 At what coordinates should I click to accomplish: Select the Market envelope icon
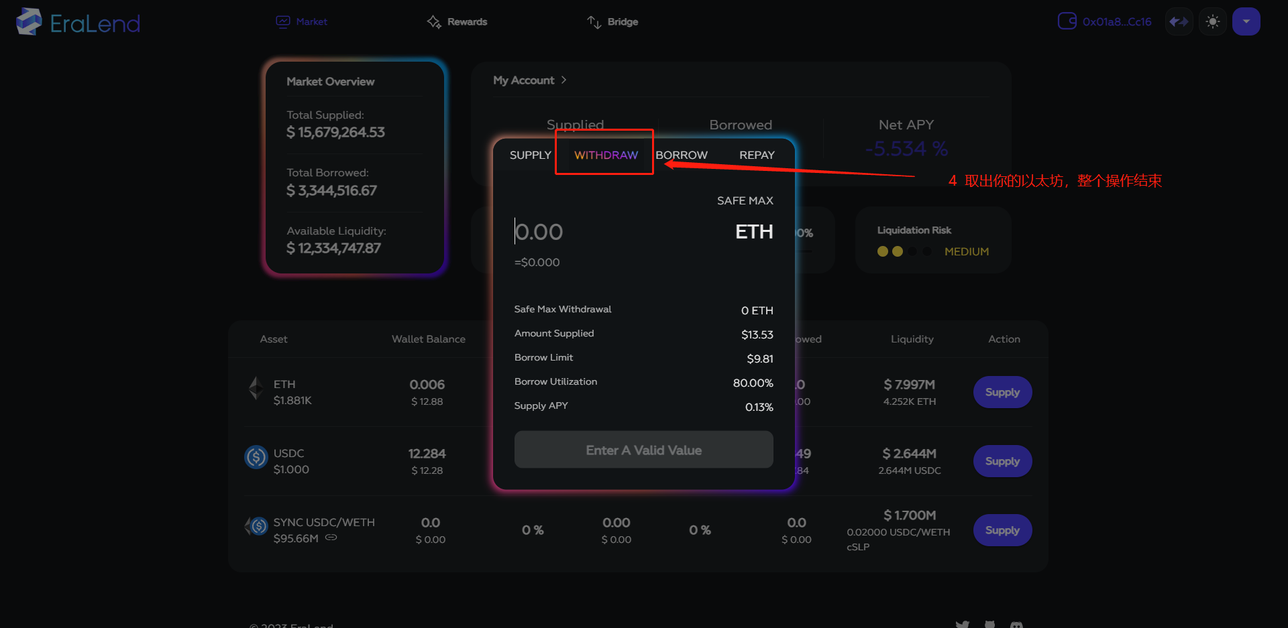(x=282, y=21)
